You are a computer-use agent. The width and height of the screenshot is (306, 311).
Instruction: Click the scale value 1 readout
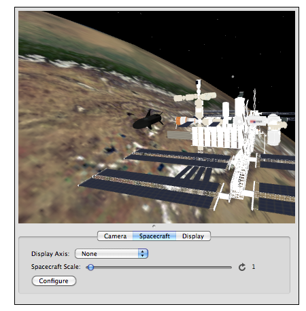pyautogui.click(x=254, y=267)
